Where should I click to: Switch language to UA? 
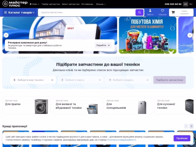pos(185,4)
